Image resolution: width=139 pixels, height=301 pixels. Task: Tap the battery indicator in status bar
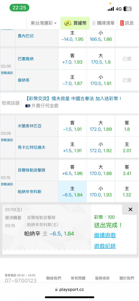pos(128,9)
